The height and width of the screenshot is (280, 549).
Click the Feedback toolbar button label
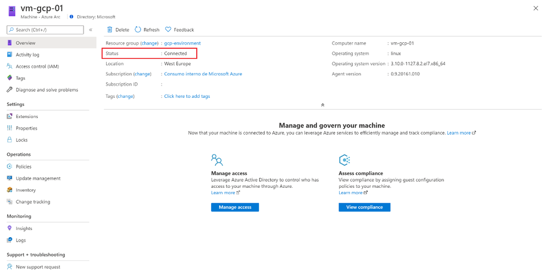click(x=184, y=30)
